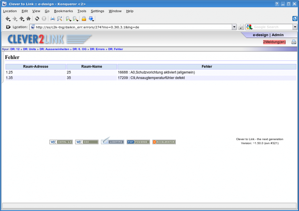The image size is (299, 211).
Task: Click the KDE logo throbber icon
Action: tap(295, 19)
